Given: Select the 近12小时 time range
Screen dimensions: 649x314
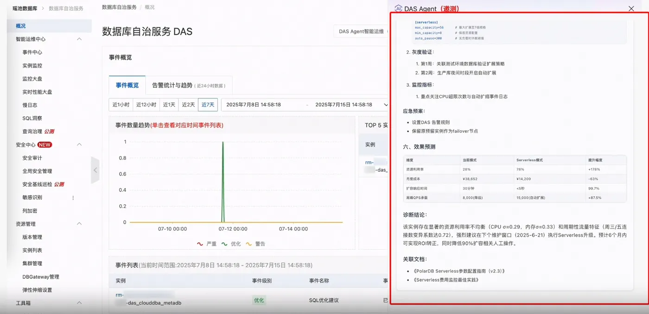Looking at the screenshot, I should [146, 105].
